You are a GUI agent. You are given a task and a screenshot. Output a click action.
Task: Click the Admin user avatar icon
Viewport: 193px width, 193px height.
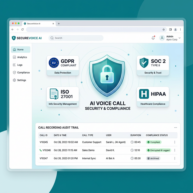pos(162,38)
